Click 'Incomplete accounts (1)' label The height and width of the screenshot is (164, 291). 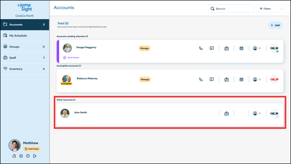click(69, 66)
